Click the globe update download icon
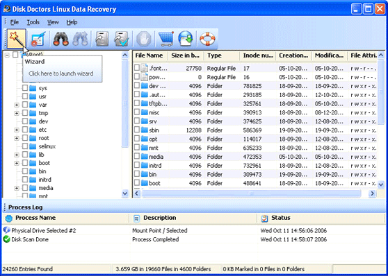The image size is (388, 276). (x=186, y=39)
